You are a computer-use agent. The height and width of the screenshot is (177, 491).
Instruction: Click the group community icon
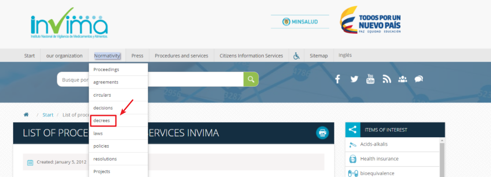[x=403, y=79]
